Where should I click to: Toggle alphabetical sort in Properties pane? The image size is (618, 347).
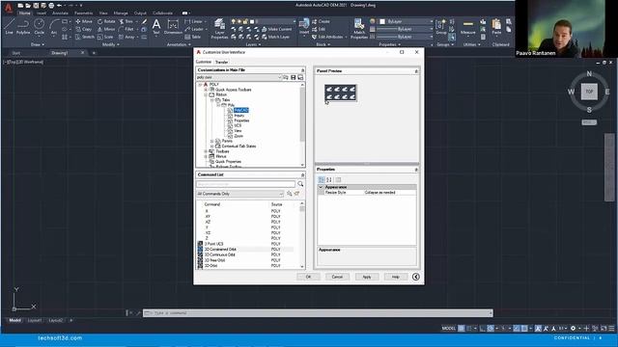[328, 180]
